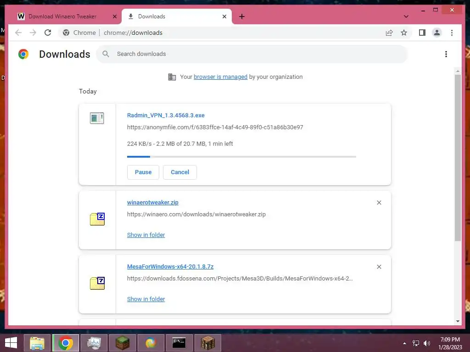Remove MesaForWindows-x64-20.1.8.7z from the list

point(379,267)
